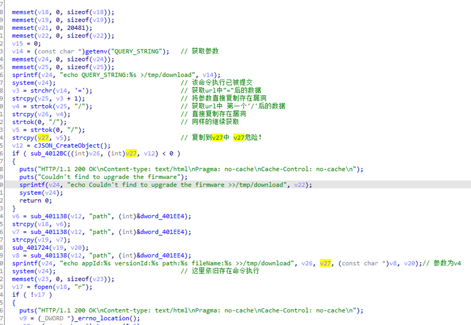Viewport: 471px width, 325px height.
Task: Click highlighted v27 in strcpy(v27, v5)
Action: coord(43,138)
